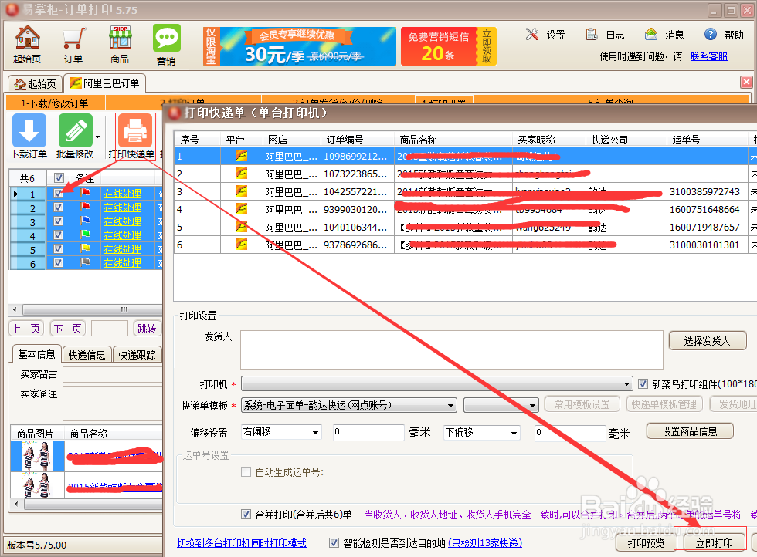Click 设置商品信息 button

coord(689,431)
